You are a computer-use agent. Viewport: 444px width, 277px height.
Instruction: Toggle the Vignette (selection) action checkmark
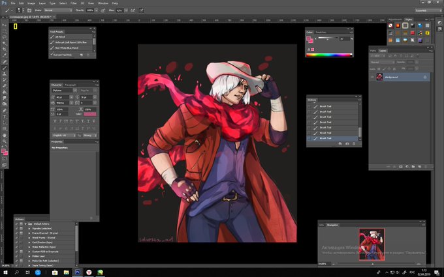pos(16,228)
